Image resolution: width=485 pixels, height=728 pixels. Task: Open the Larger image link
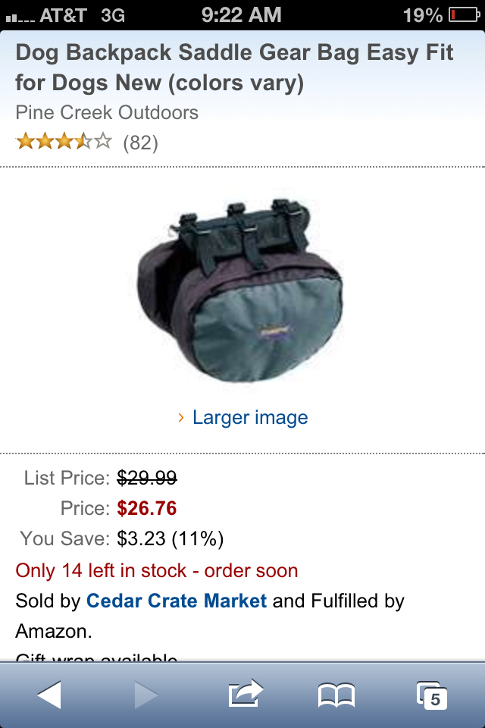(250, 417)
